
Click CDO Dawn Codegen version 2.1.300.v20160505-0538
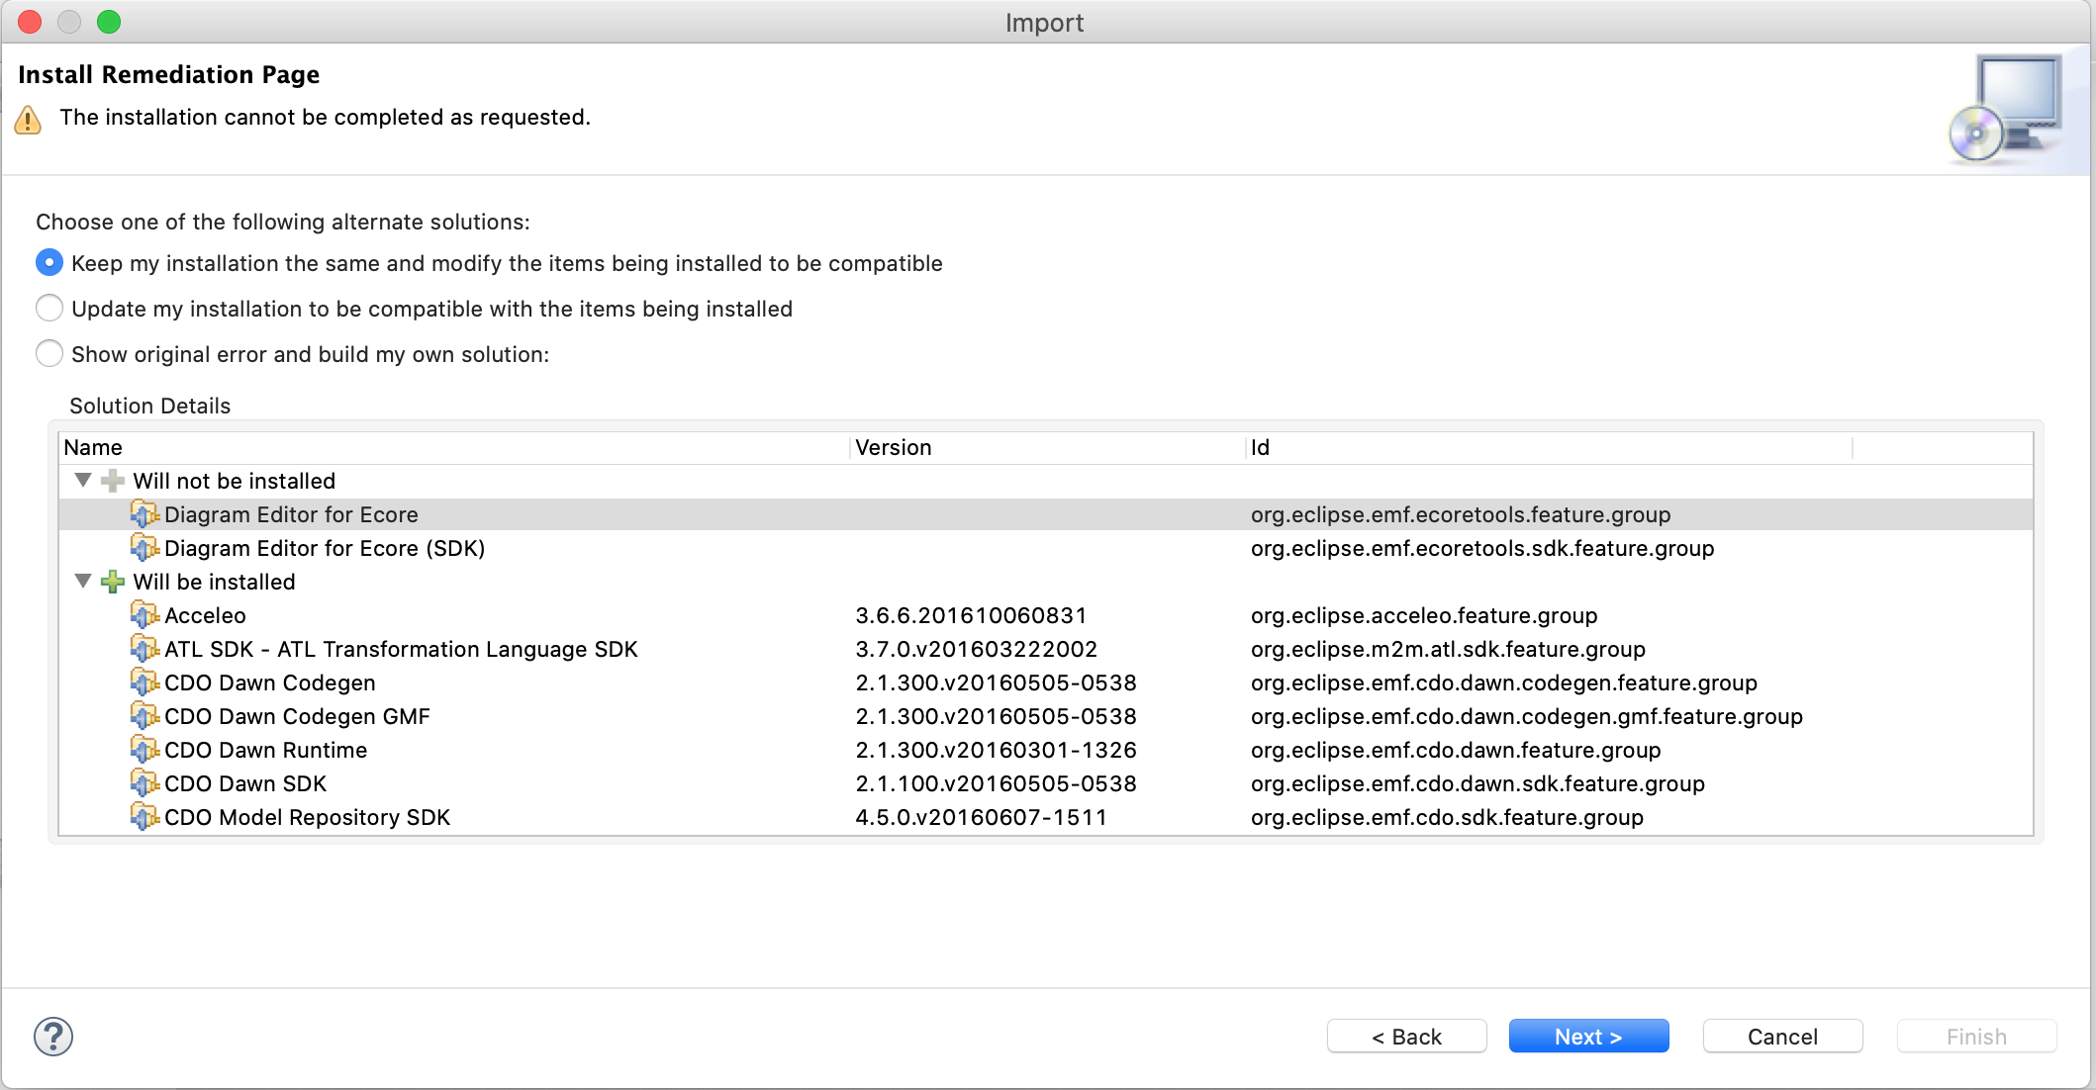[996, 682]
